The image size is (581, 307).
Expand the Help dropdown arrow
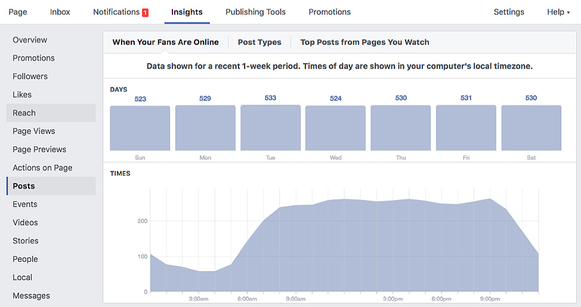click(x=568, y=12)
